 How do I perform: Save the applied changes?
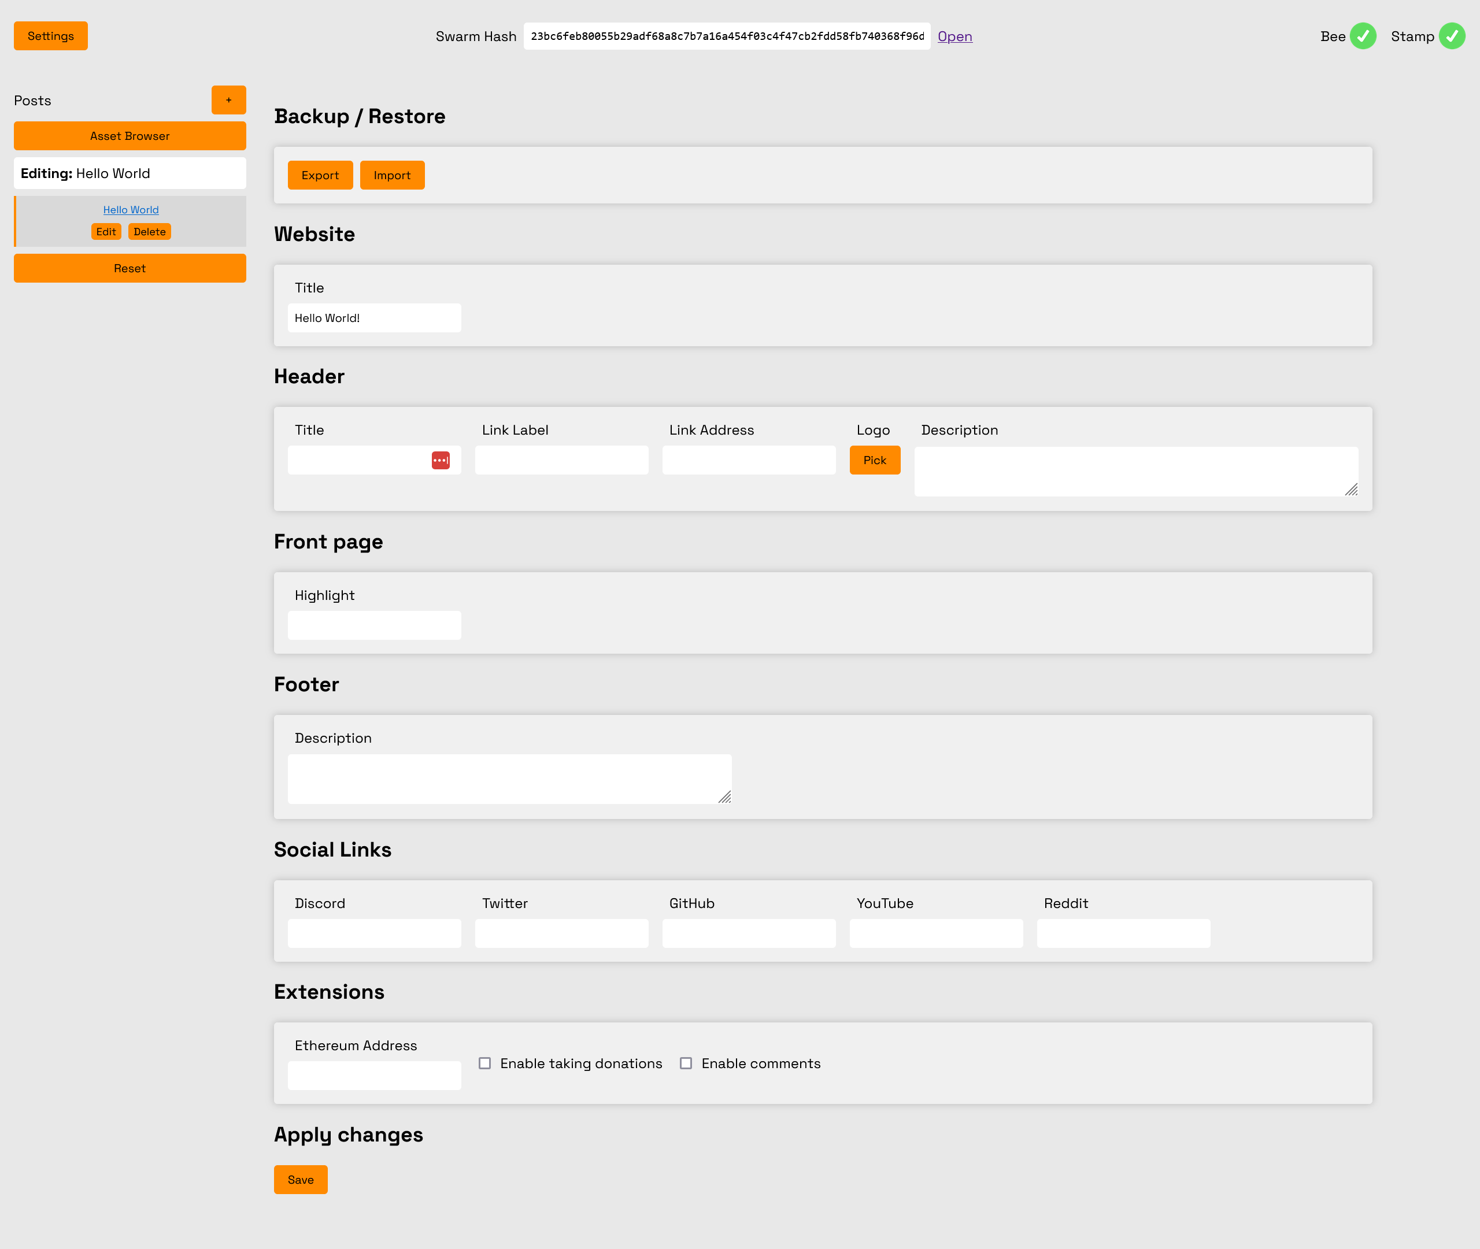[x=300, y=1180]
